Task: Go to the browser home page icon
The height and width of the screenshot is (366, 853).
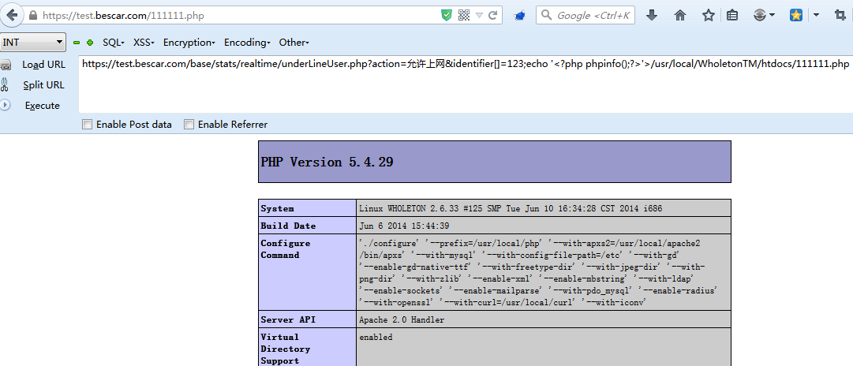Action: click(680, 15)
